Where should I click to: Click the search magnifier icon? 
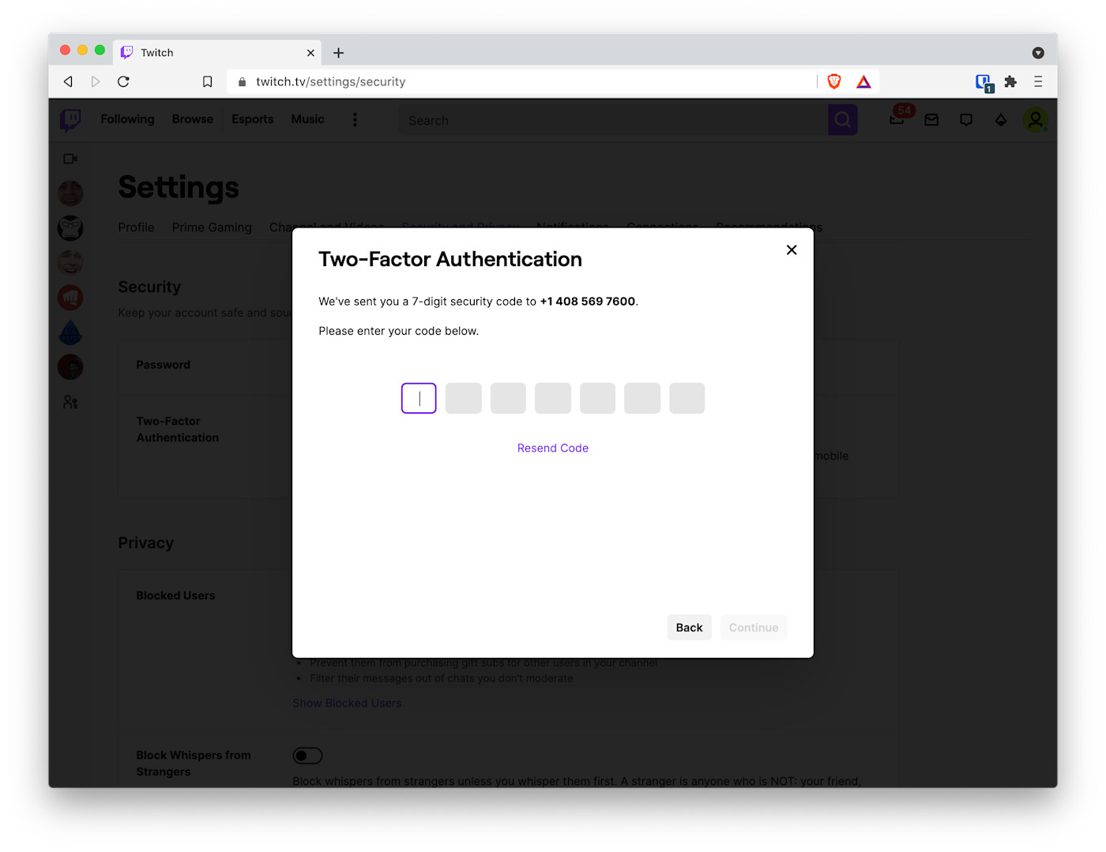(x=842, y=120)
